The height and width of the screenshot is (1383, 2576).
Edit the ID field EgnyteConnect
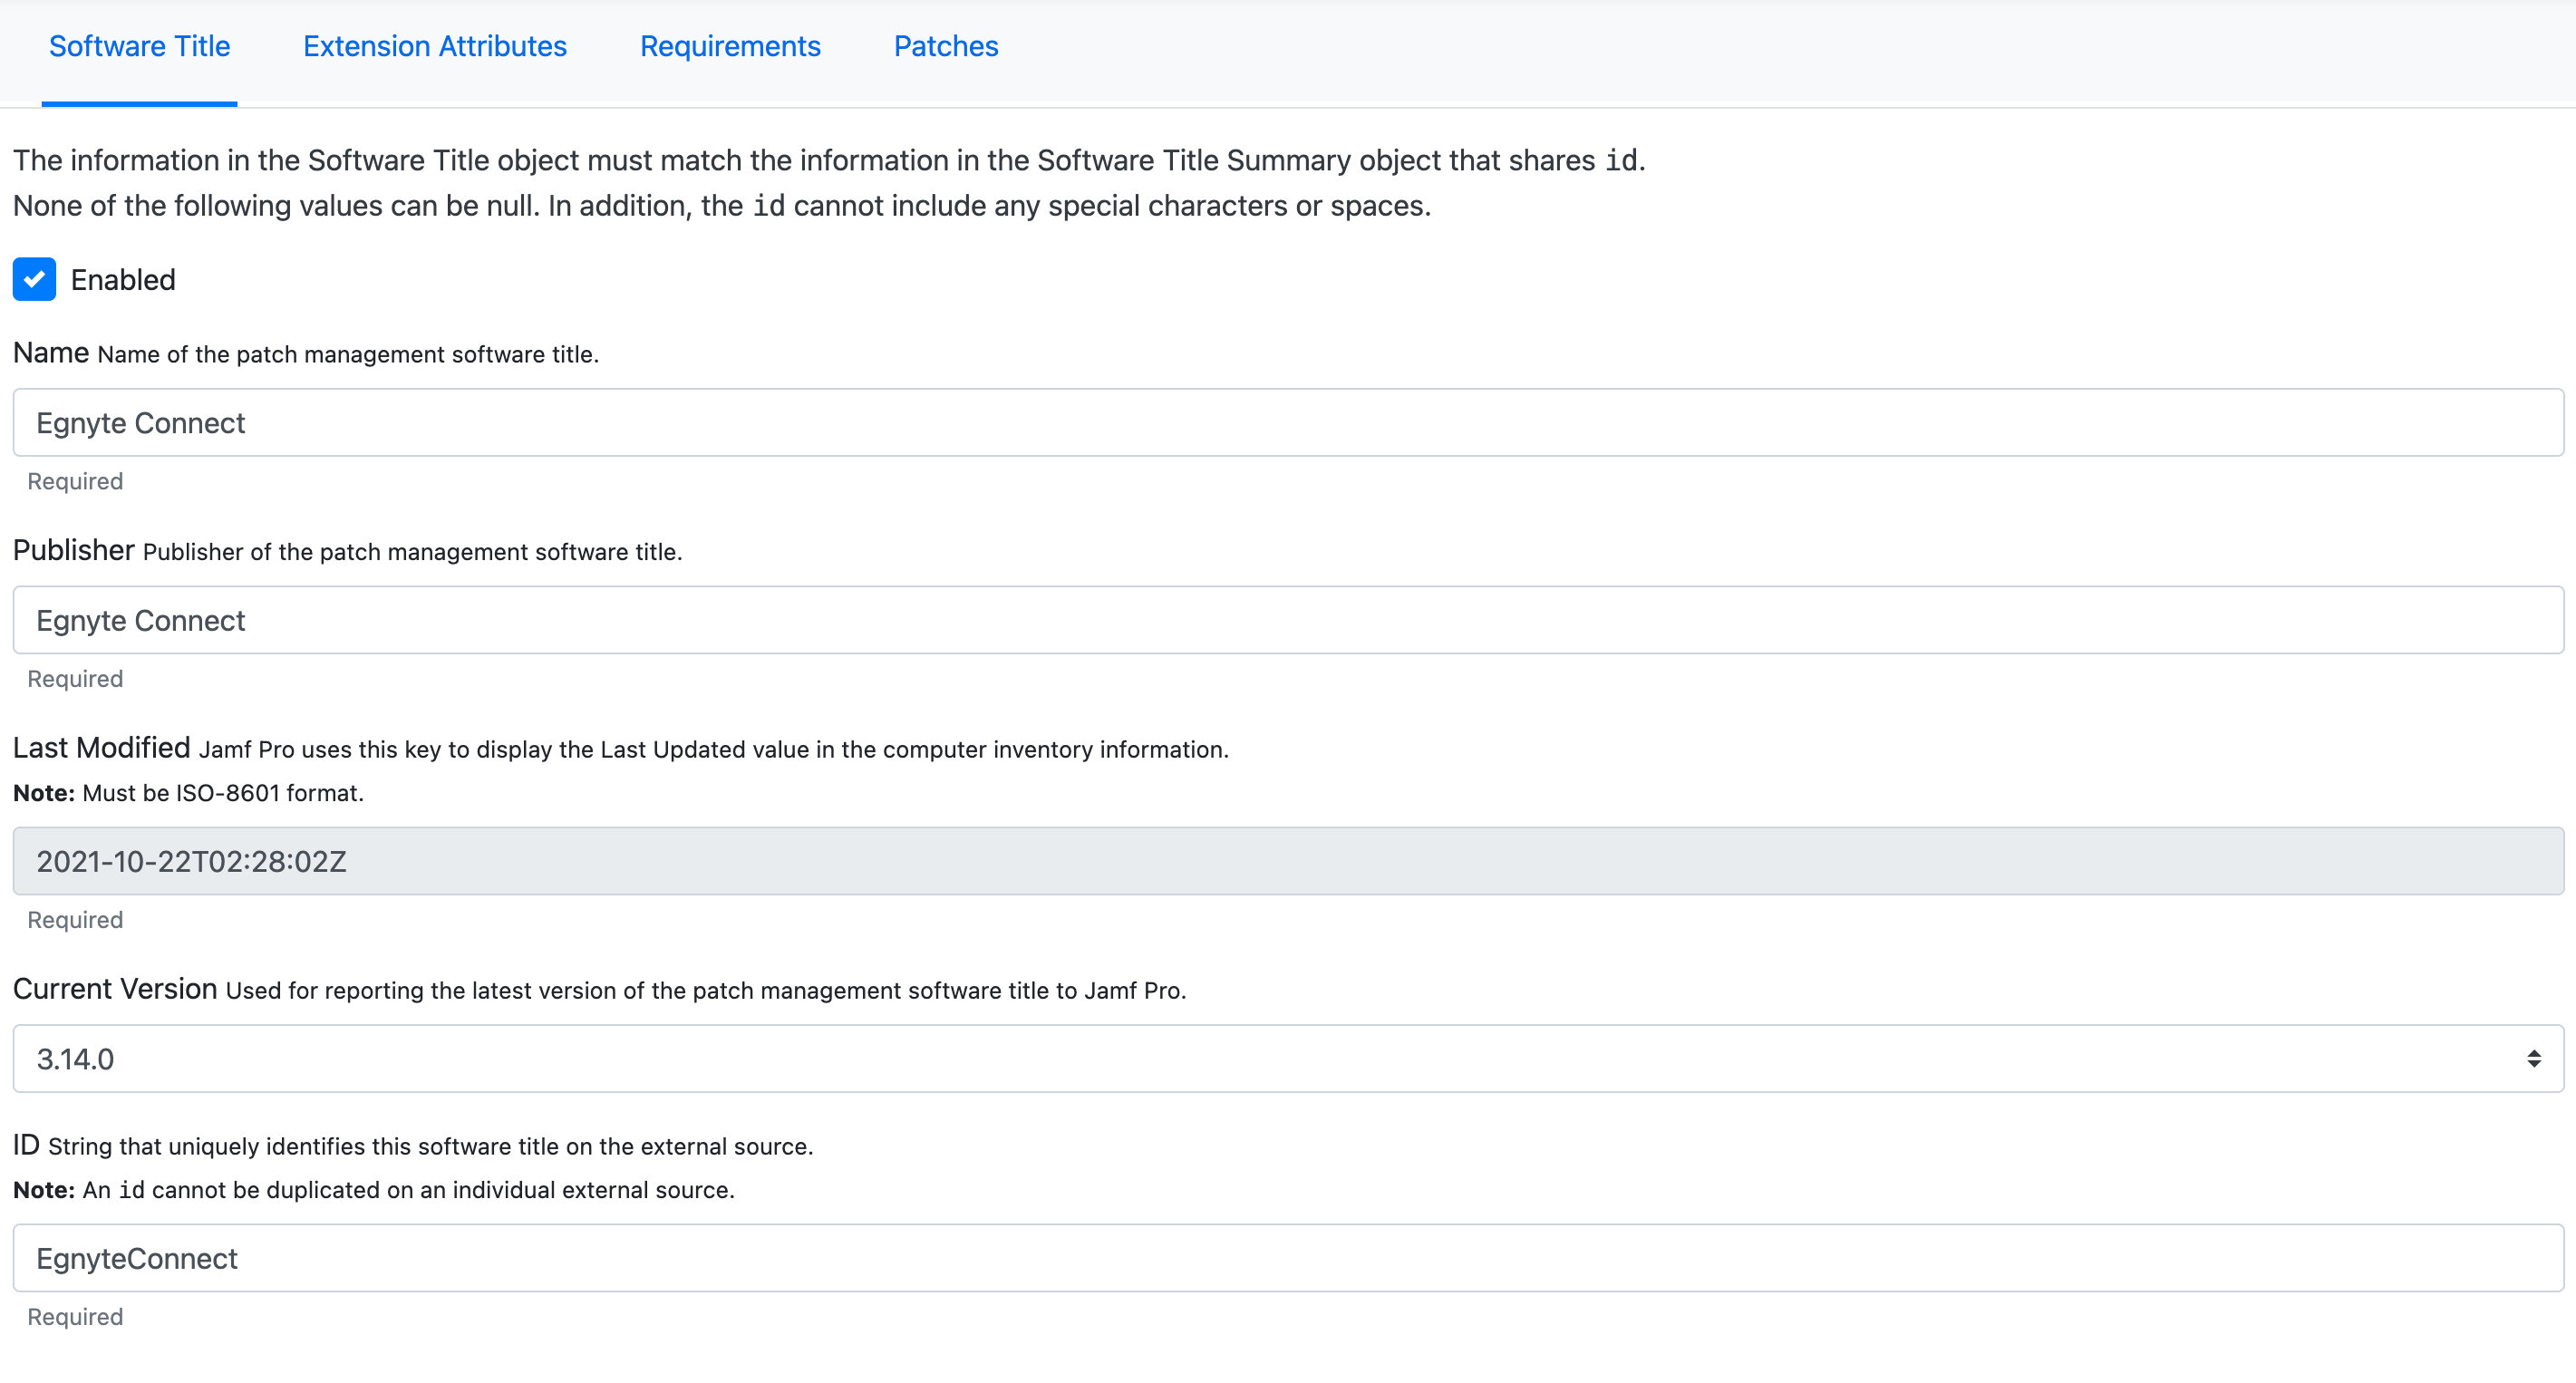(x=1288, y=1258)
